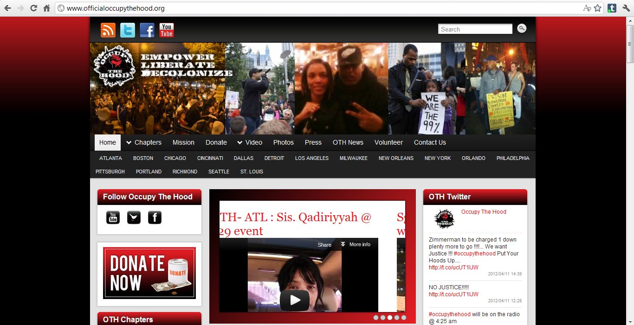634x325 pixels.
Task: Click the red YouTube icon in header
Action: [167, 30]
